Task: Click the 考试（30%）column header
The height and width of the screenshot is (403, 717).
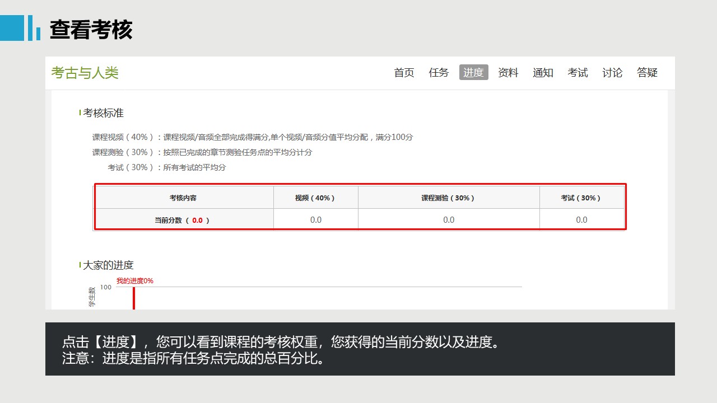Action: tap(581, 198)
